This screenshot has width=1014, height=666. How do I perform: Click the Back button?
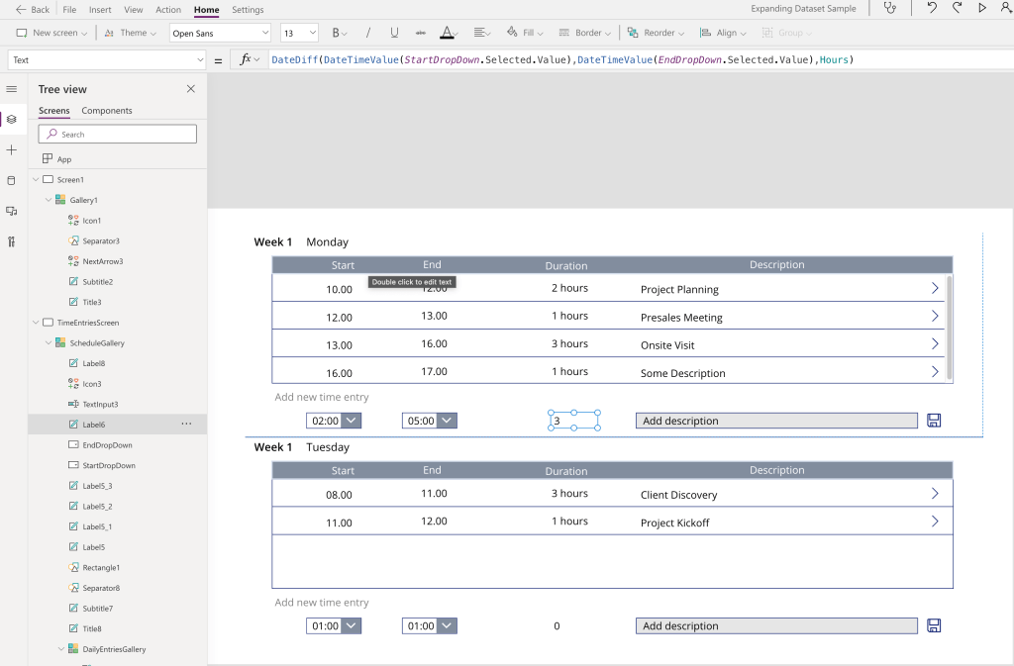pyautogui.click(x=33, y=10)
